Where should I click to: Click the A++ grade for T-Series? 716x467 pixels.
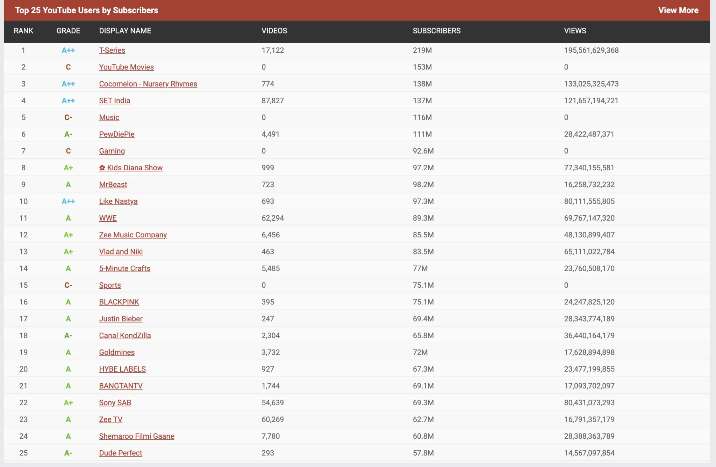(x=68, y=50)
